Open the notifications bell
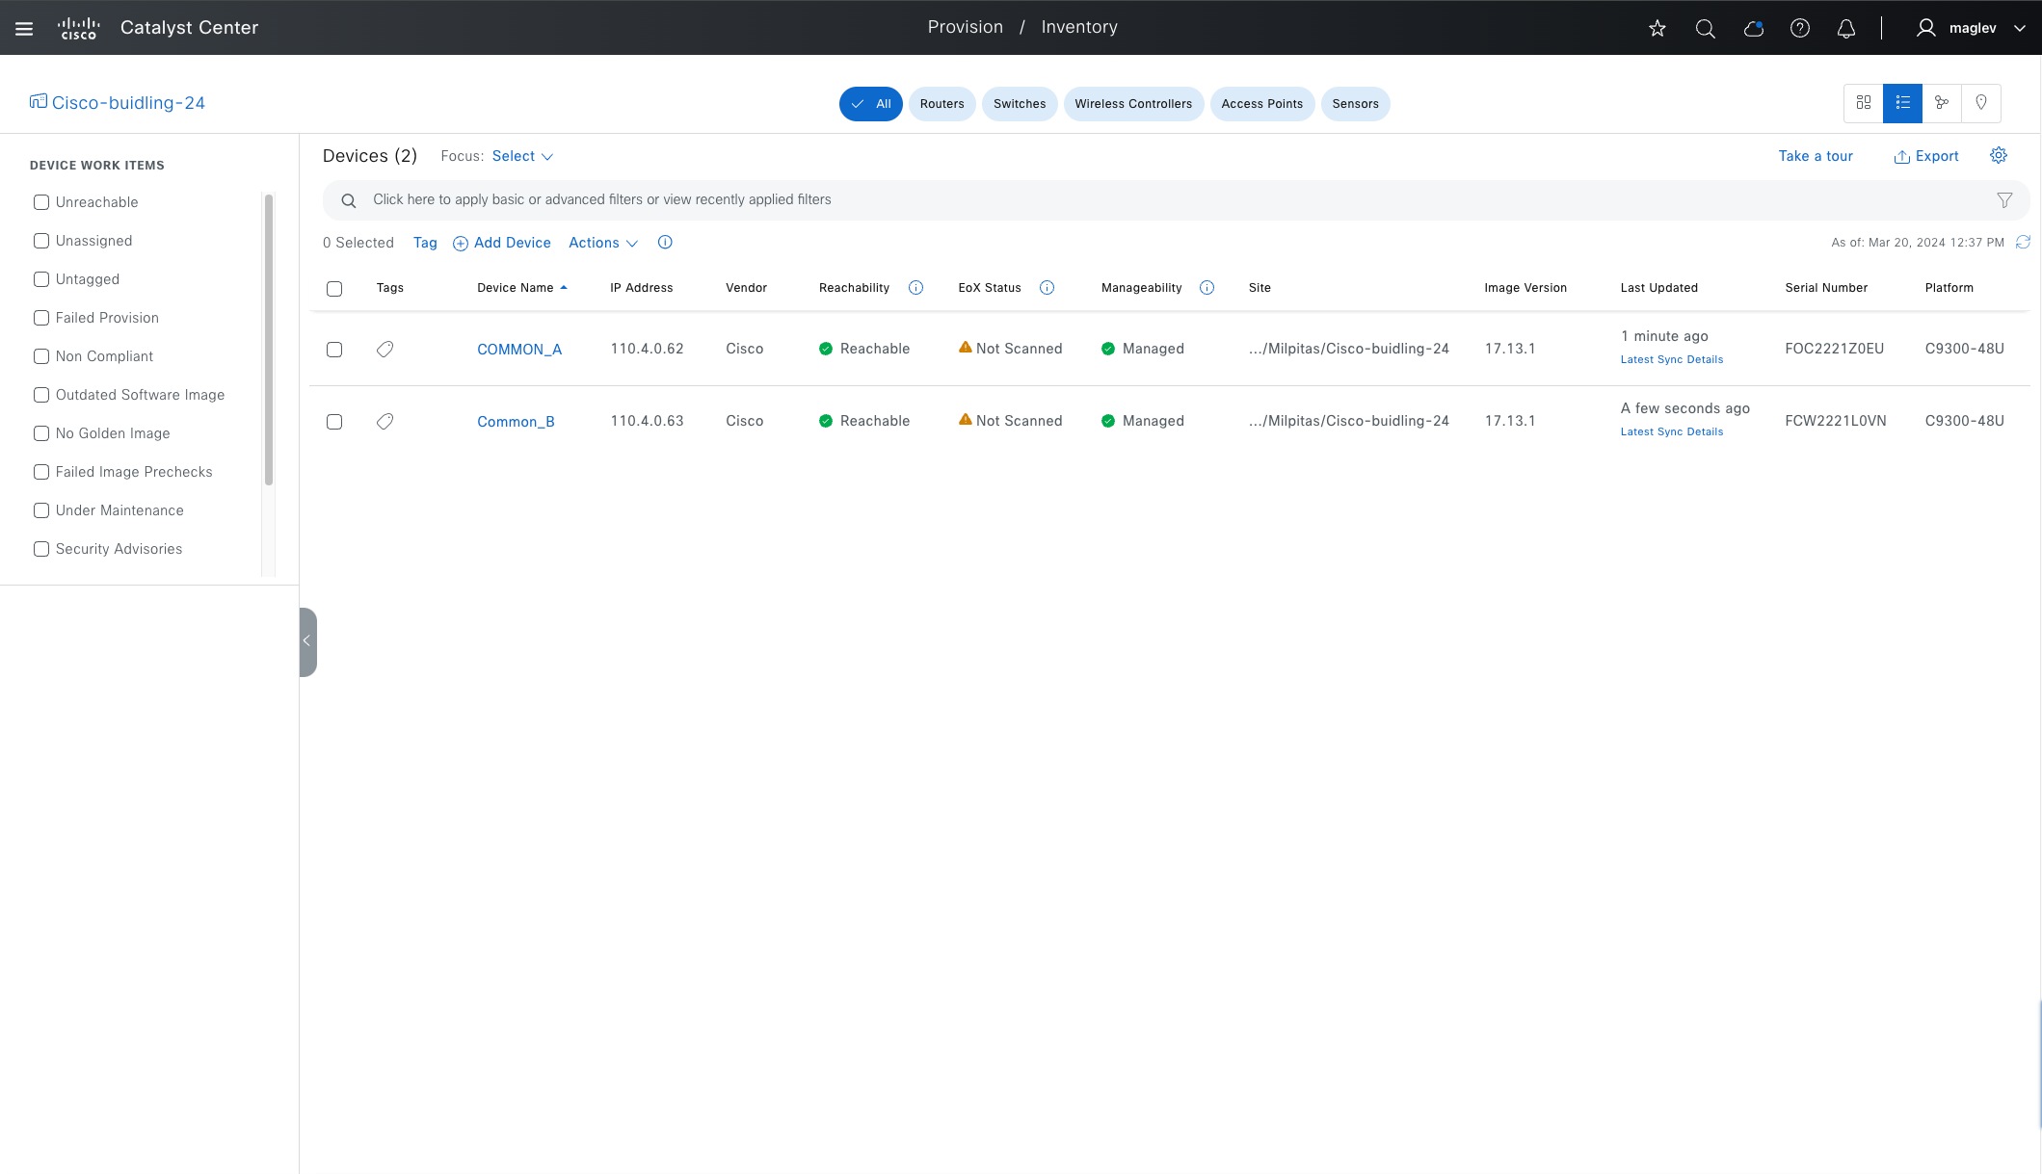Screen dimensions: 2042x1174 click(1846, 28)
